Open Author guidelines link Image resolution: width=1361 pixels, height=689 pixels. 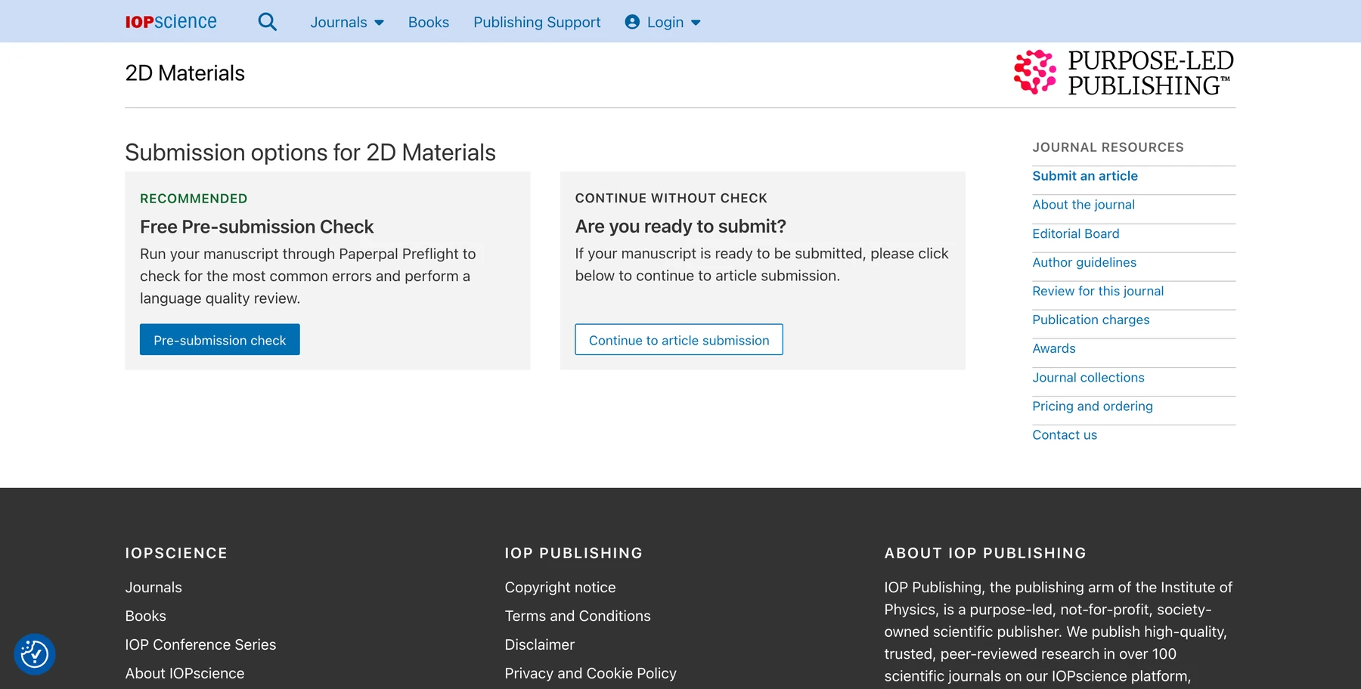(1084, 262)
